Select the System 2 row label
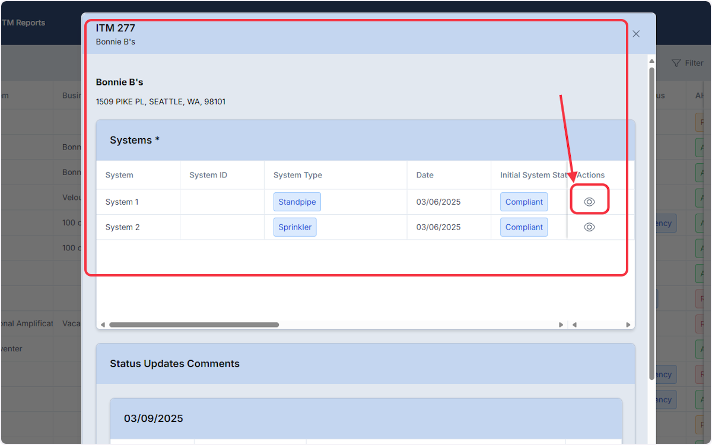The image size is (712, 445). pyautogui.click(x=123, y=227)
